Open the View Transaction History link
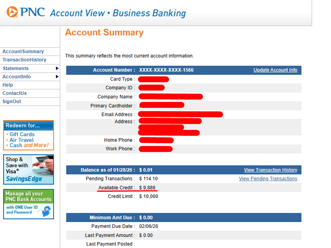The image size is (331, 248). coord(270,170)
